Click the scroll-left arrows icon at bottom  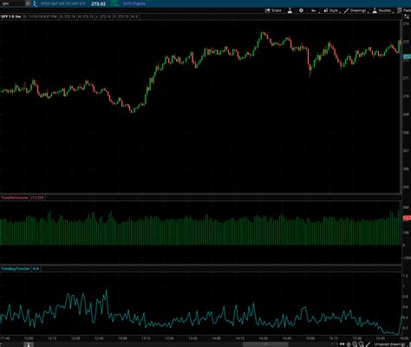pyautogui.click(x=342, y=344)
